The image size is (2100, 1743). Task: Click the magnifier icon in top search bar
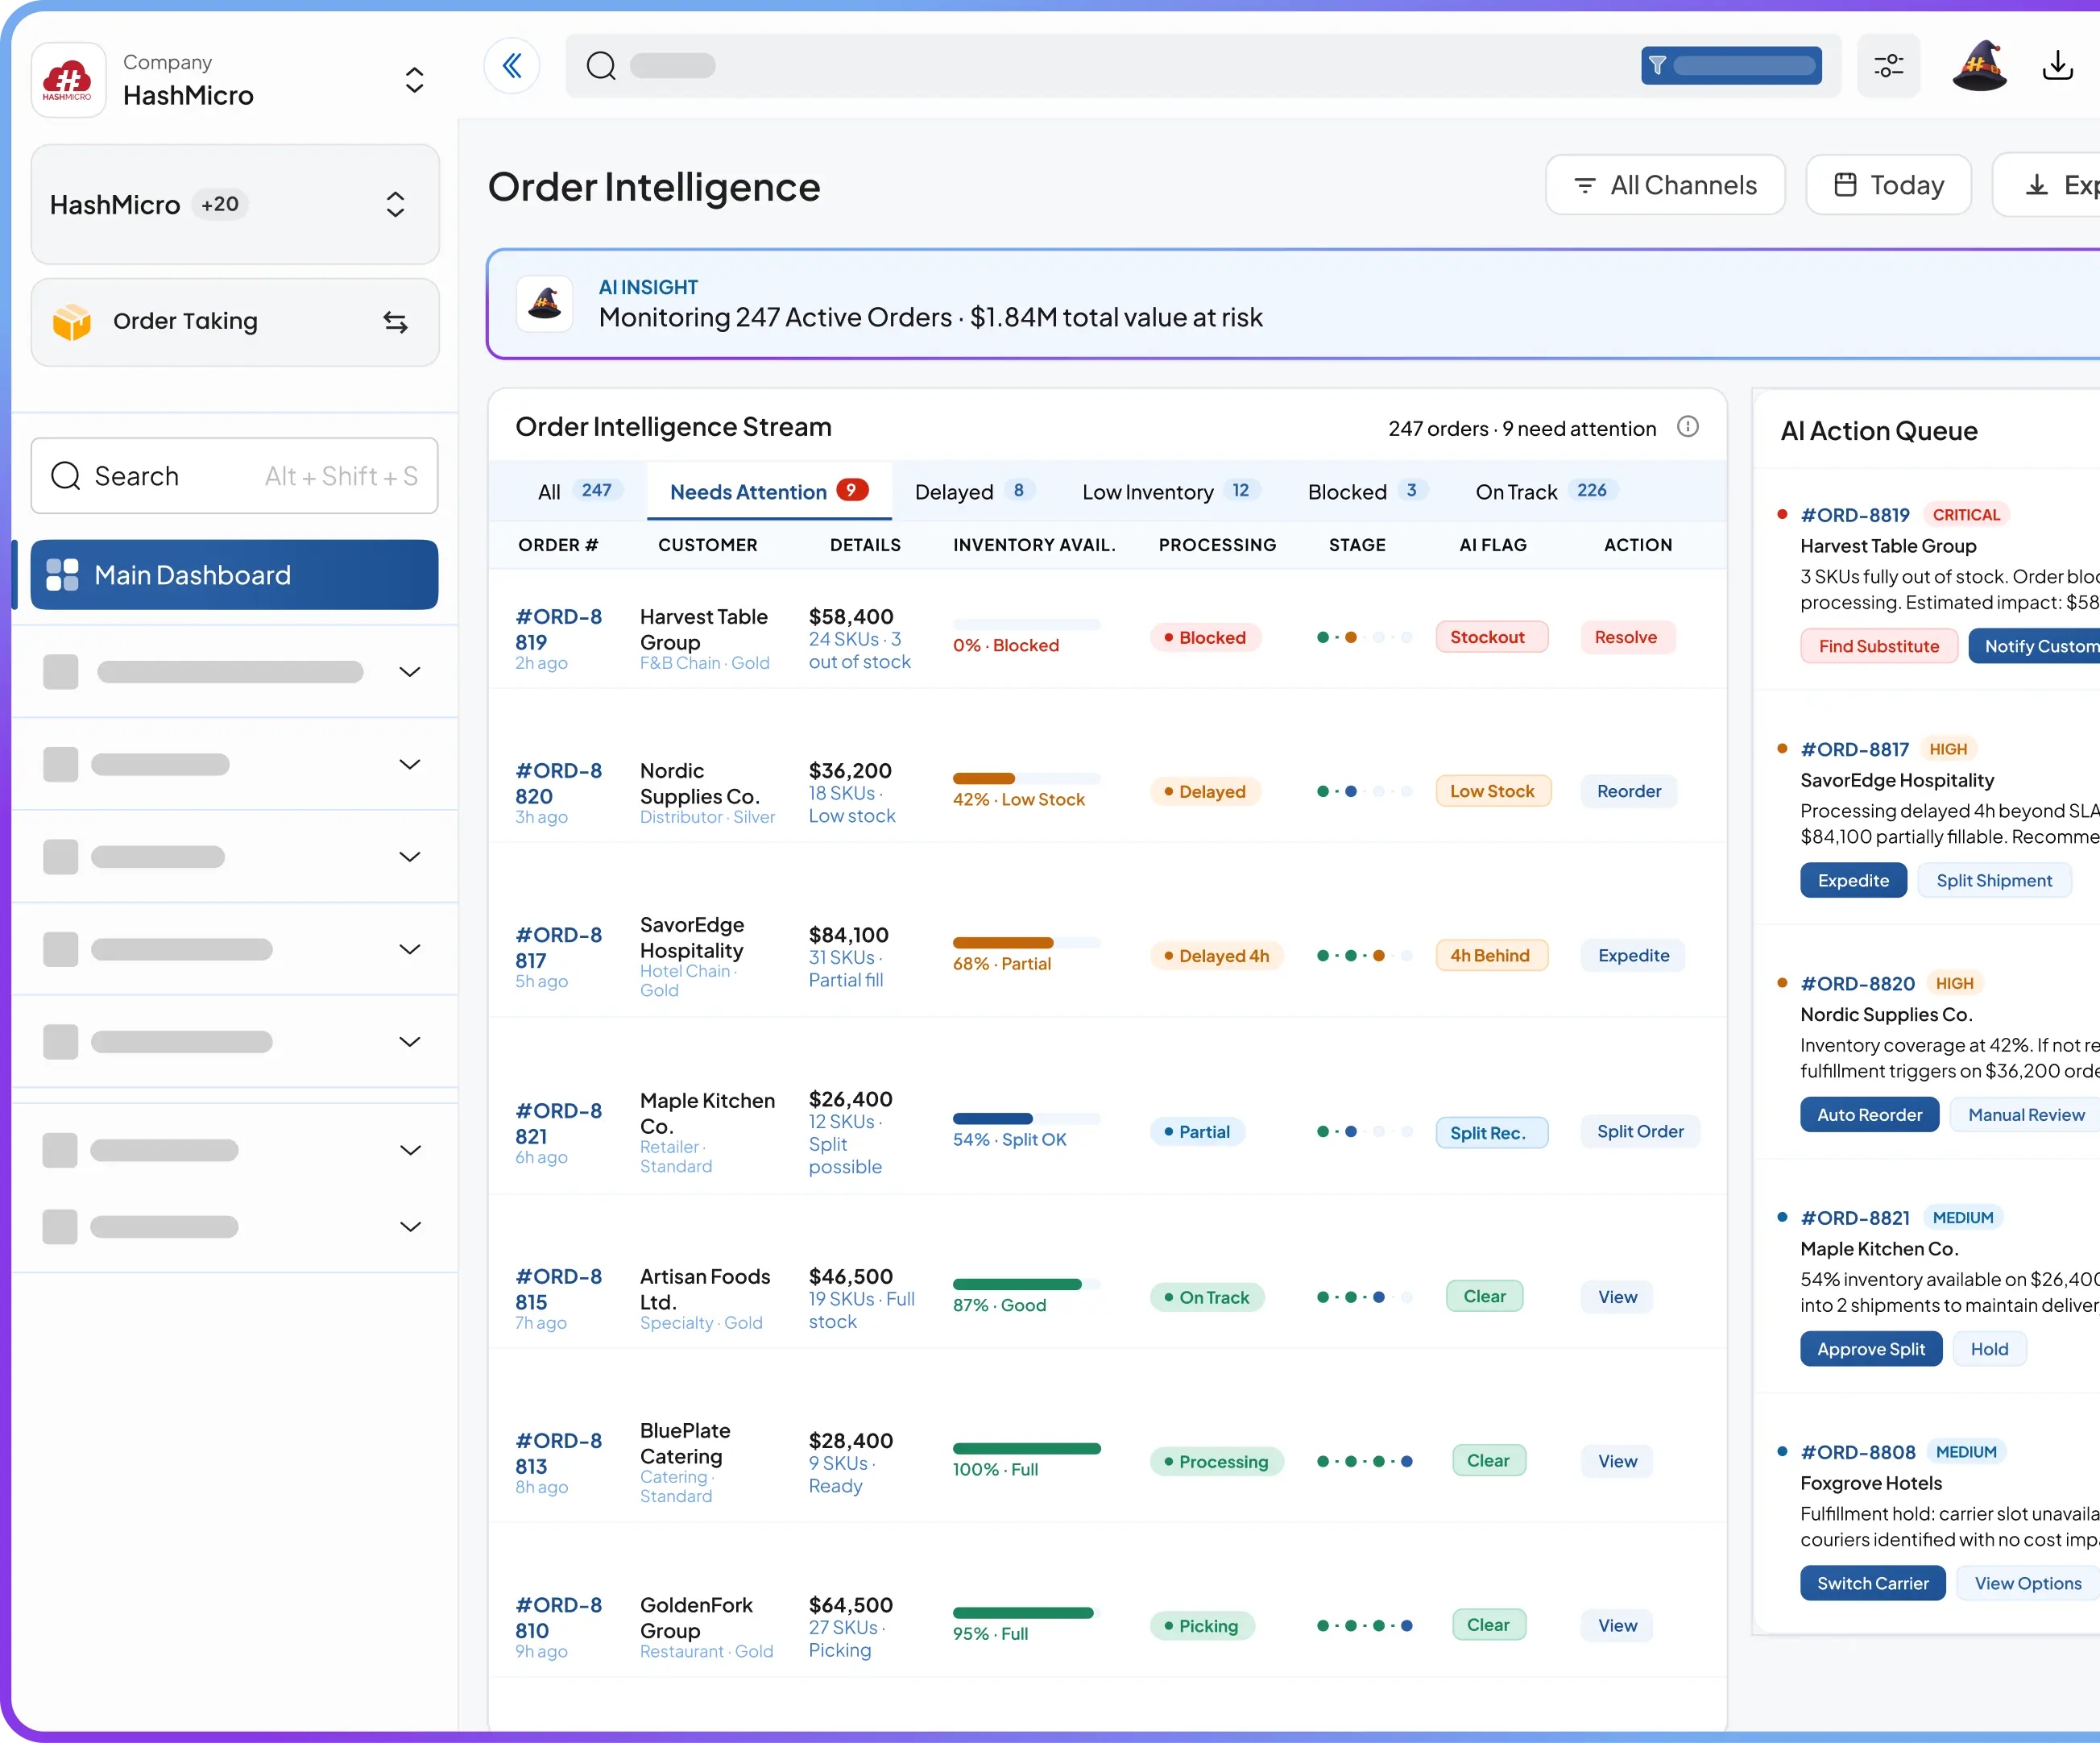(x=601, y=66)
